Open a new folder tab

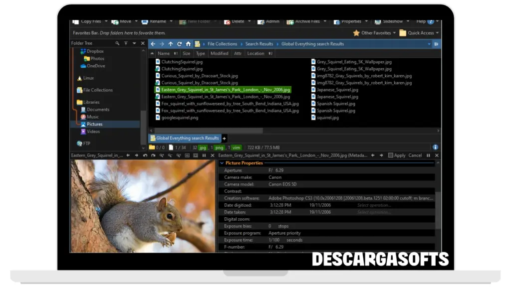[x=224, y=138]
